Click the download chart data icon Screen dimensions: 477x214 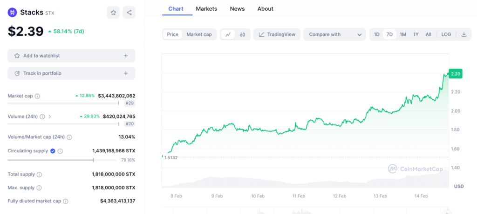(x=463, y=34)
